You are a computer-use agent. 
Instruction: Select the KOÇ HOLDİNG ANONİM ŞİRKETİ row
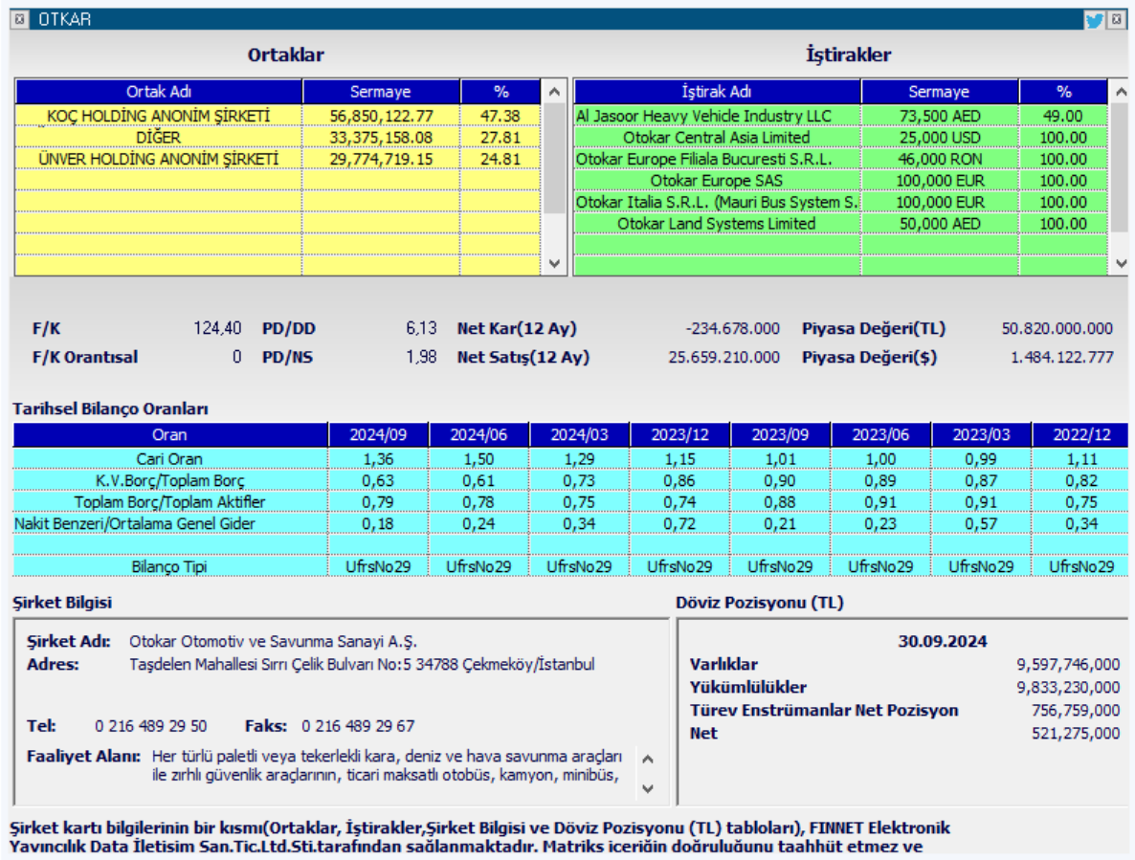click(x=278, y=116)
